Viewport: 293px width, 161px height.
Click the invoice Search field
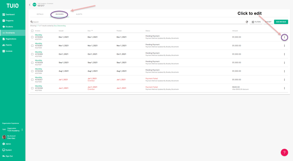(x=137, y=22)
